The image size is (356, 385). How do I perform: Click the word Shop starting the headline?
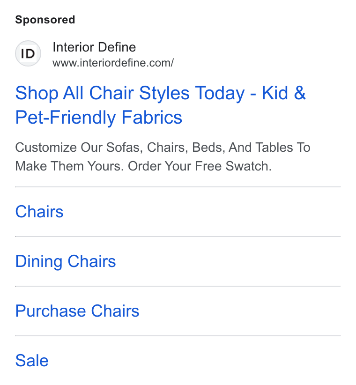(x=37, y=93)
